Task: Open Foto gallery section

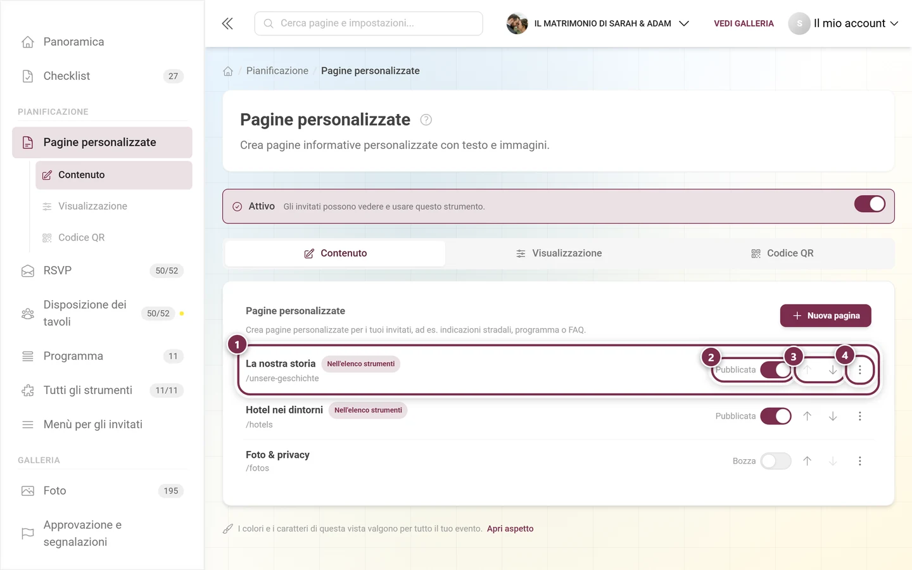Action: click(x=102, y=491)
